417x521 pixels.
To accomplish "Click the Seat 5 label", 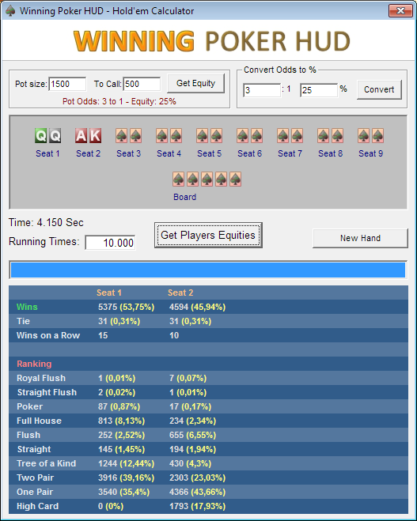I will pos(209,153).
